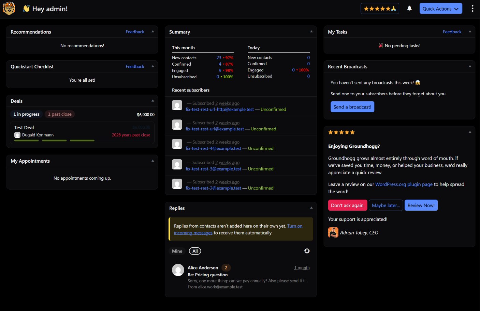
Task: Collapse the Summary panel
Action: pyautogui.click(x=311, y=32)
